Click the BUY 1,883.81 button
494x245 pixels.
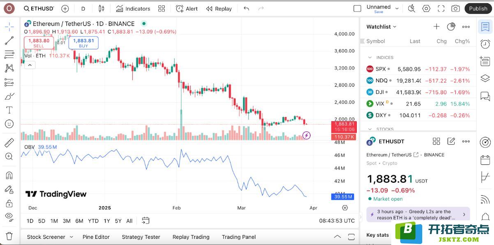pyautogui.click(x=83, y=43)
